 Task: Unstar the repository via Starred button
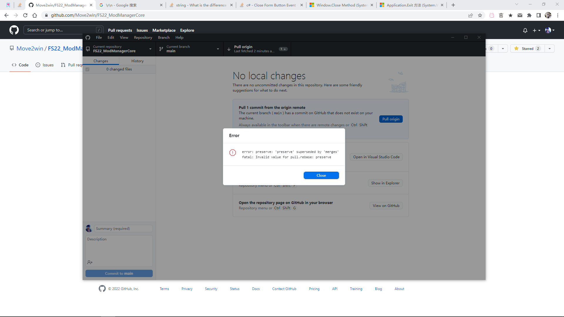(x=527, y=48)
